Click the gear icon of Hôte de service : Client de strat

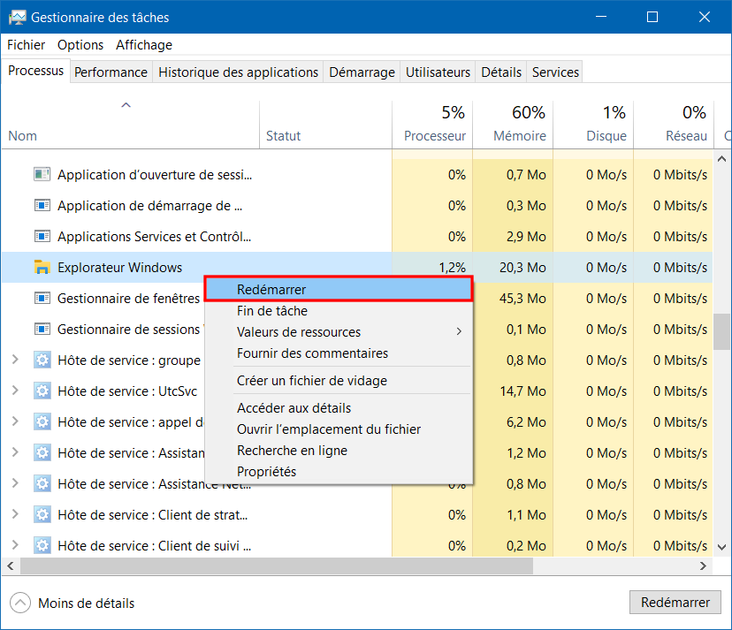[x=42, y=515]
